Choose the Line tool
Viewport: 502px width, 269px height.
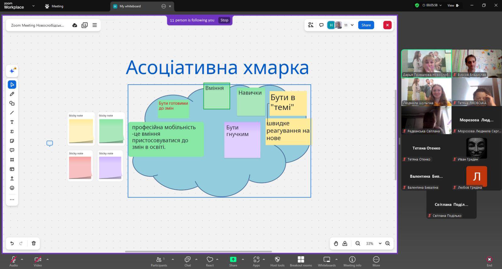click(x=12, y=113)
